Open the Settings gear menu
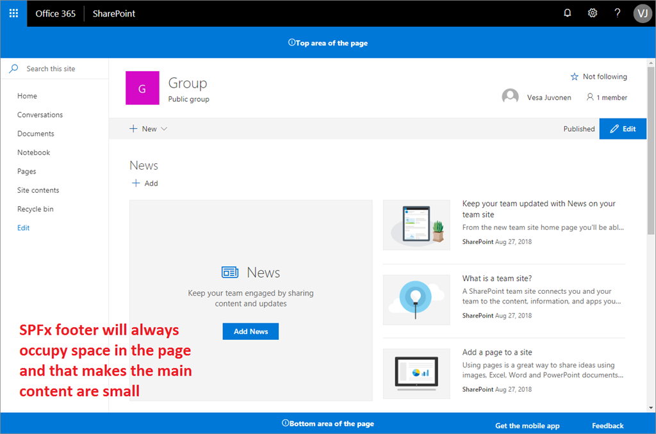 592,13
